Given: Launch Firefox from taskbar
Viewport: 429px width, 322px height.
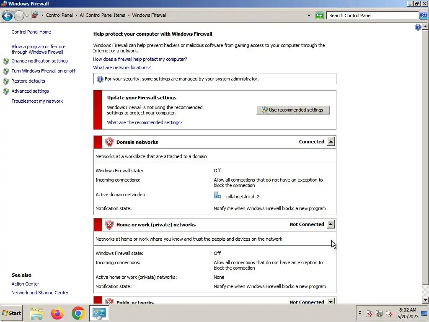Looking at the screenshot, I should click(57, 314).
